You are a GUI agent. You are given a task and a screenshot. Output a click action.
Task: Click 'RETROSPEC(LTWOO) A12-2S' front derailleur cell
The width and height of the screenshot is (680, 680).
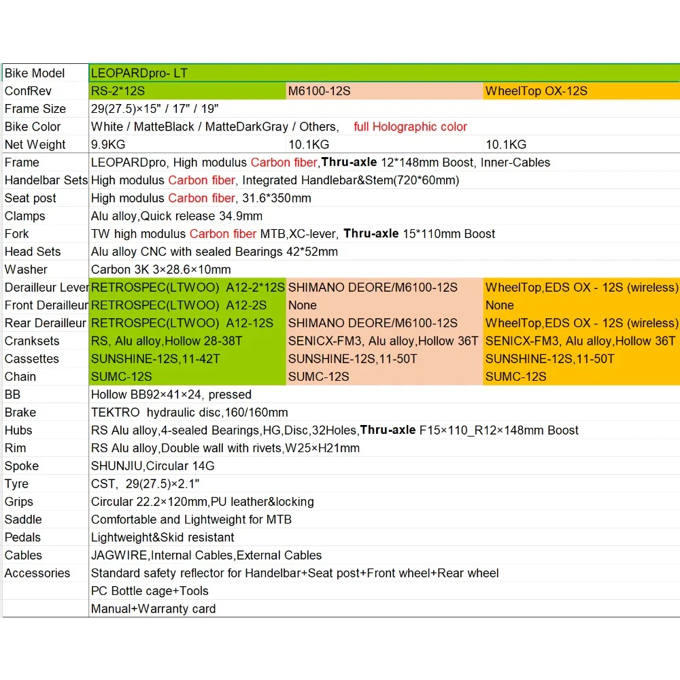click(x=188, y=305)
